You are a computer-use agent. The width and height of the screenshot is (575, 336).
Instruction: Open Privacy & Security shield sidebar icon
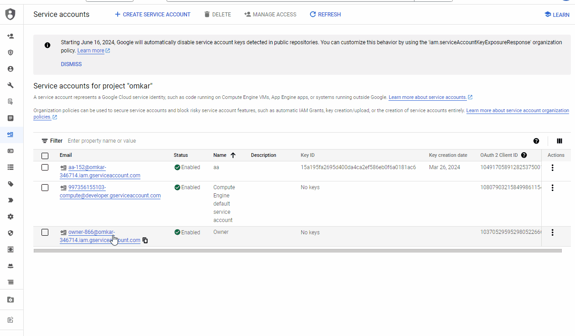10,233
